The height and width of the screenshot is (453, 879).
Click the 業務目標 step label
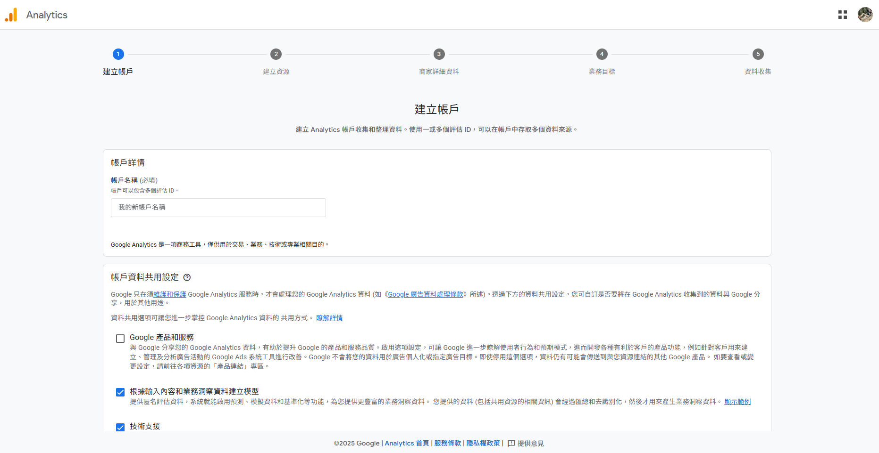pos(602,72)
